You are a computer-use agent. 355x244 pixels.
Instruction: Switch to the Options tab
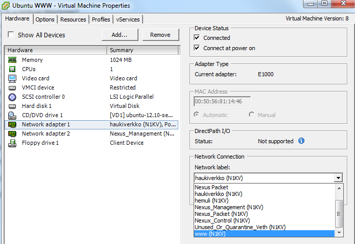click(45, 19)
